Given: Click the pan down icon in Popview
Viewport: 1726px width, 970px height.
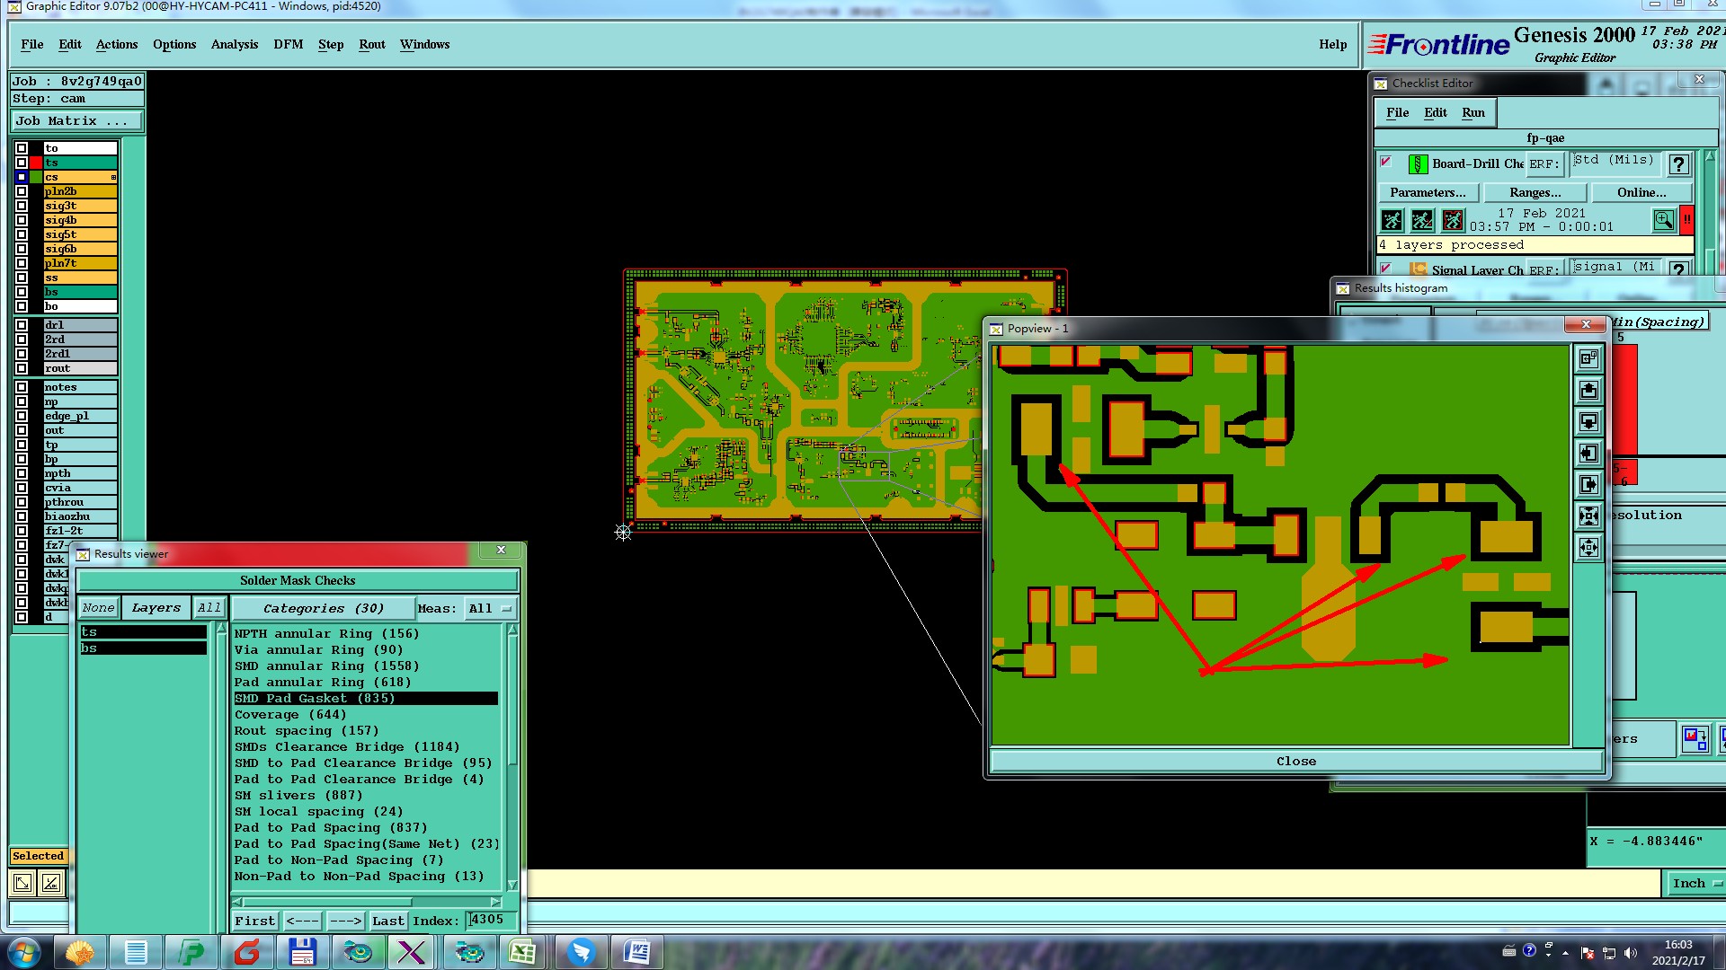Looking at the screenshot, I should tap(1588, 422).
